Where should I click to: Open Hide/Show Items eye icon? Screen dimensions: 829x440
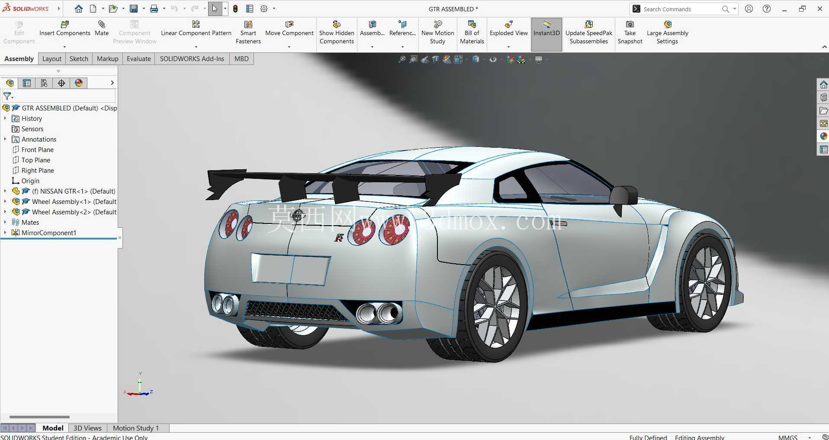tap(493, 59)
